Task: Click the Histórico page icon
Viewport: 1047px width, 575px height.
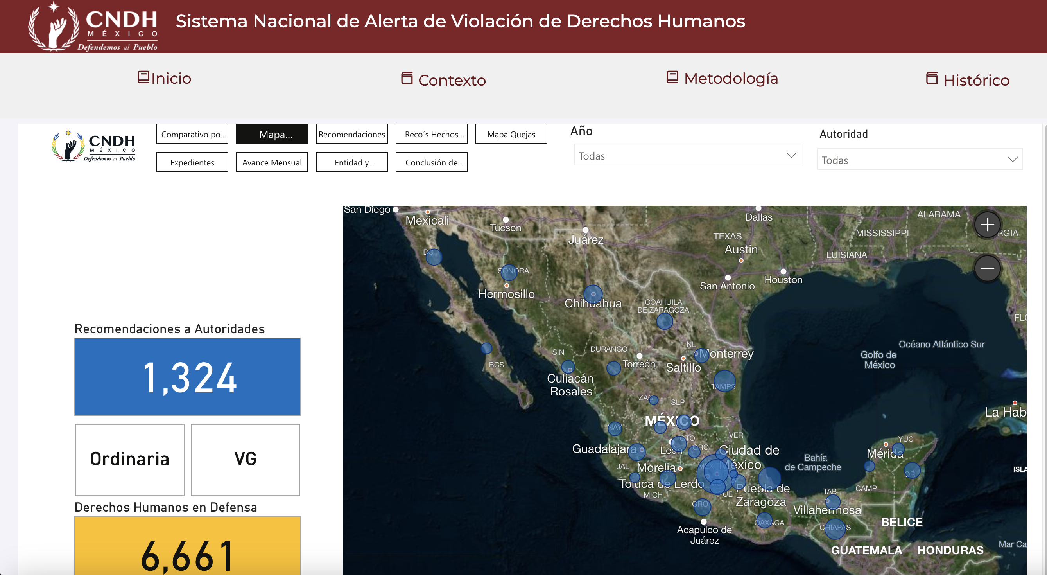Action: pos(932,78)
